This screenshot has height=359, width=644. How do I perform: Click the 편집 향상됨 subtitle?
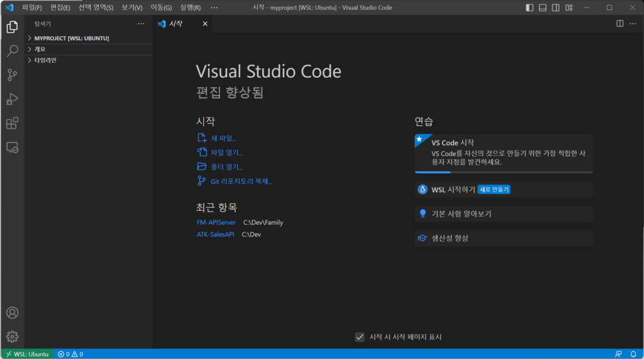(x=230, y=92)
